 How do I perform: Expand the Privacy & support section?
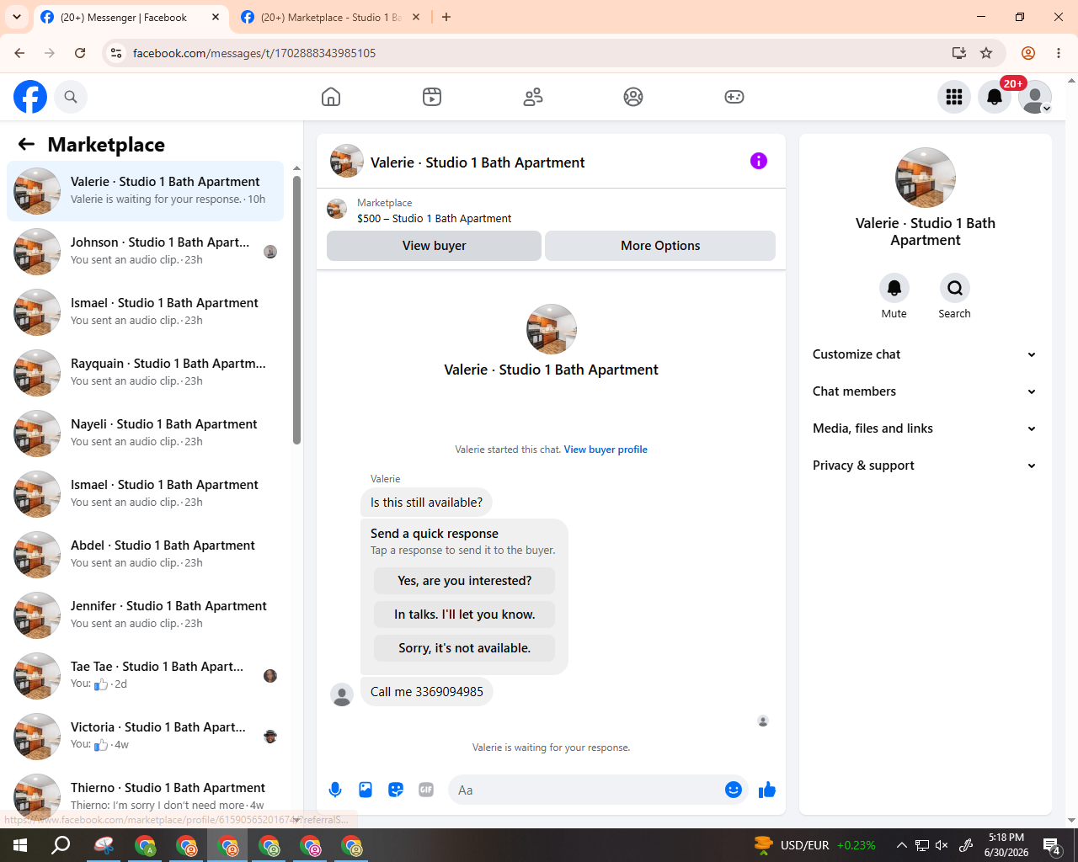pyautogui.click(x=925, y=466)
